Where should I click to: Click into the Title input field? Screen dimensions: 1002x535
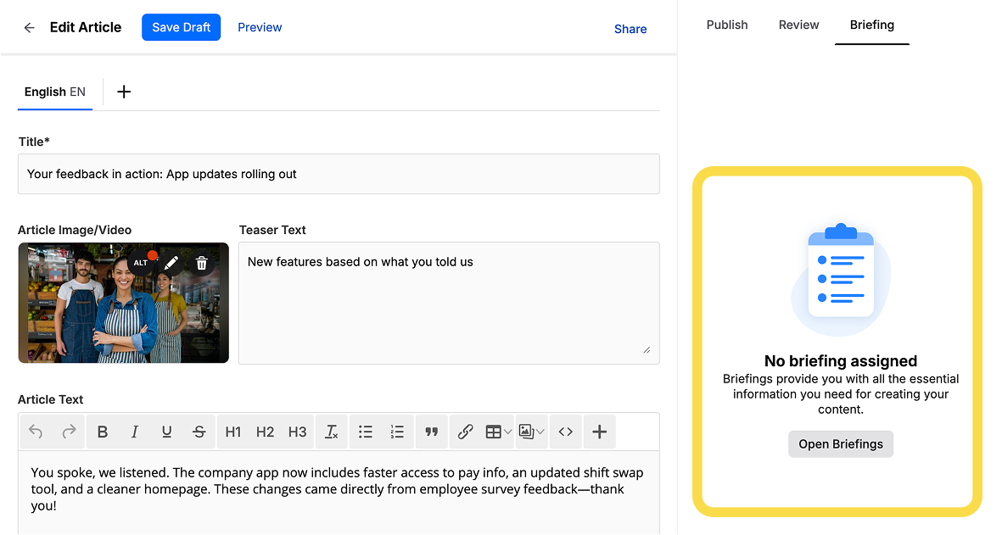339,174
